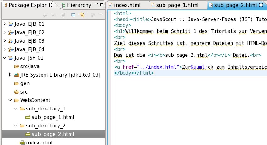Click the Forward navigation arrow icon

point(54,14)
